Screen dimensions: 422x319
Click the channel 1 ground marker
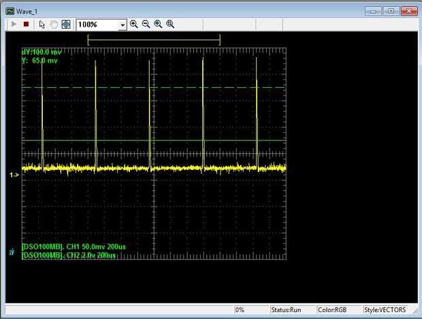point(14,175)
